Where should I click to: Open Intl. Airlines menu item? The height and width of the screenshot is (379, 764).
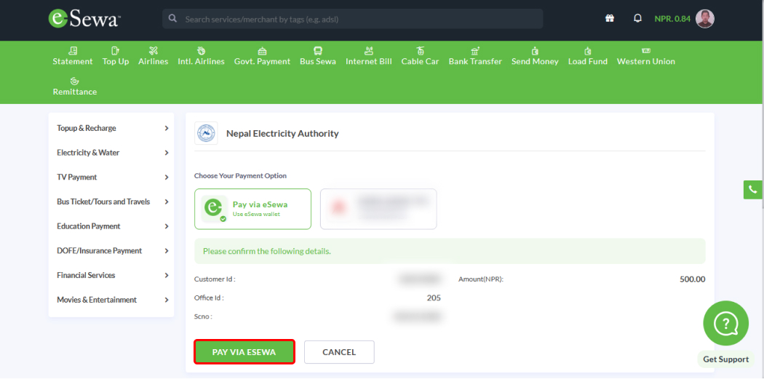click(202, 56)
